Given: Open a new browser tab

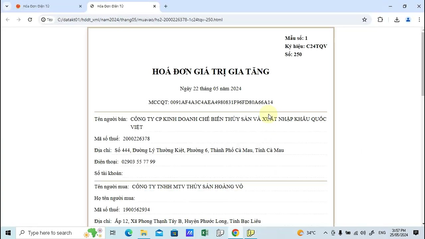Looking at the screenshot, I should click(166, 6).
